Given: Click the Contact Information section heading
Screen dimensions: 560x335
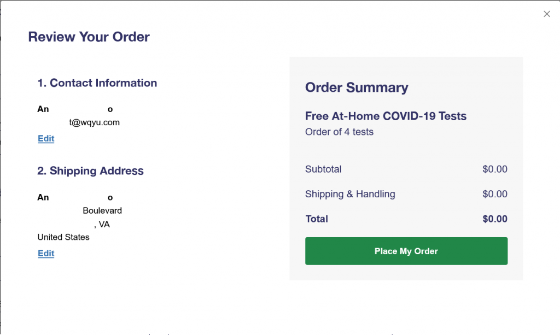Looking at the screenshot, I should coord(97,83).
